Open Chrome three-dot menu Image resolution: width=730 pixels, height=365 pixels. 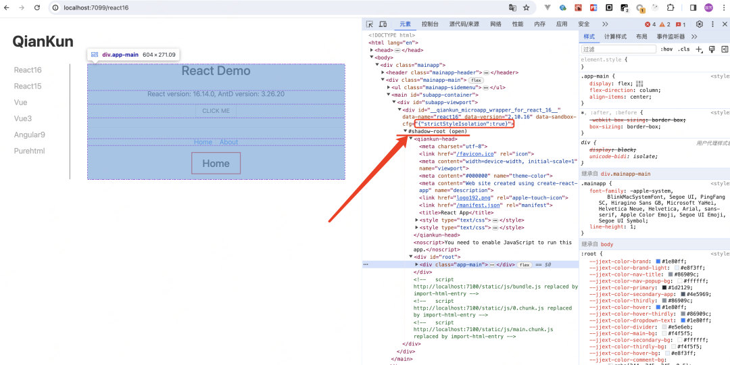(x=723, y=8)
